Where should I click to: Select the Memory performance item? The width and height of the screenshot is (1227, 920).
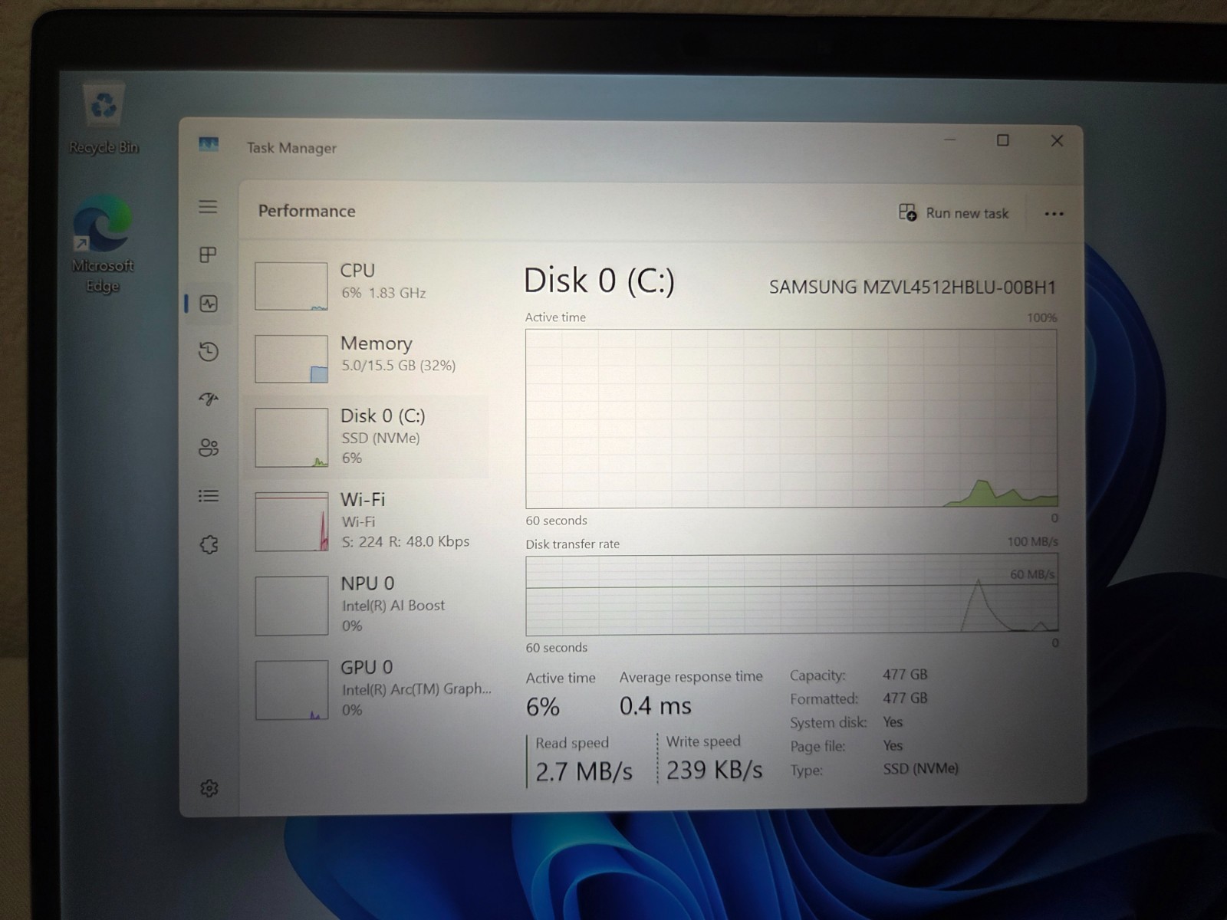[x=367, y=358]
